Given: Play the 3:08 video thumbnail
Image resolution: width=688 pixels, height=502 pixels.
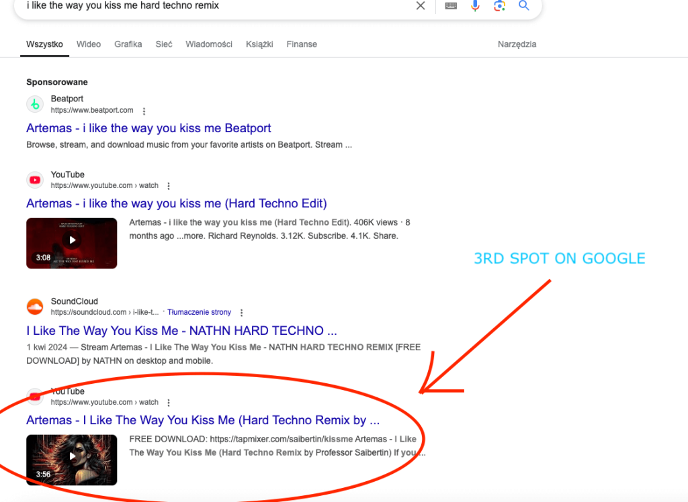Looking at the screenshot, I should pyautogui.click(x=72, y=244).
